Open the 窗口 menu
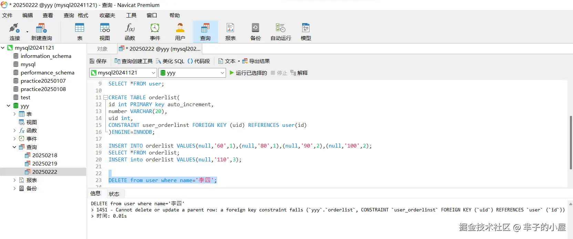 152,15
